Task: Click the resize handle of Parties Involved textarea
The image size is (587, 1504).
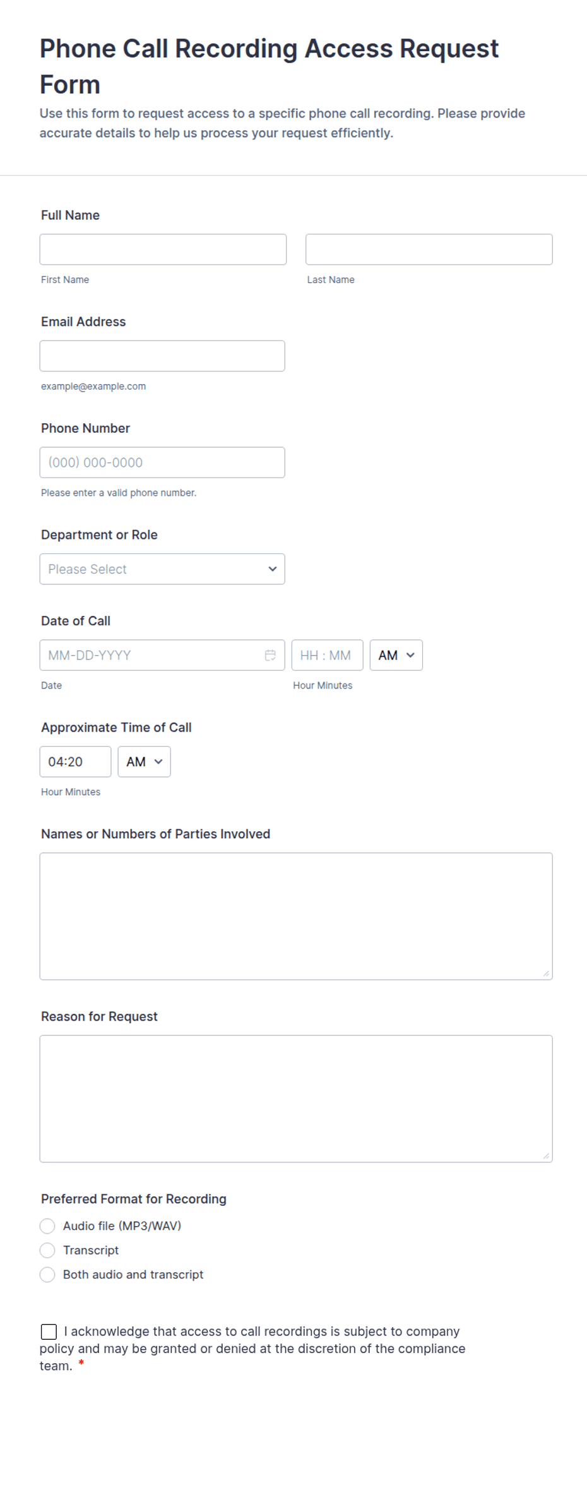Action: [x=546, y=973]
